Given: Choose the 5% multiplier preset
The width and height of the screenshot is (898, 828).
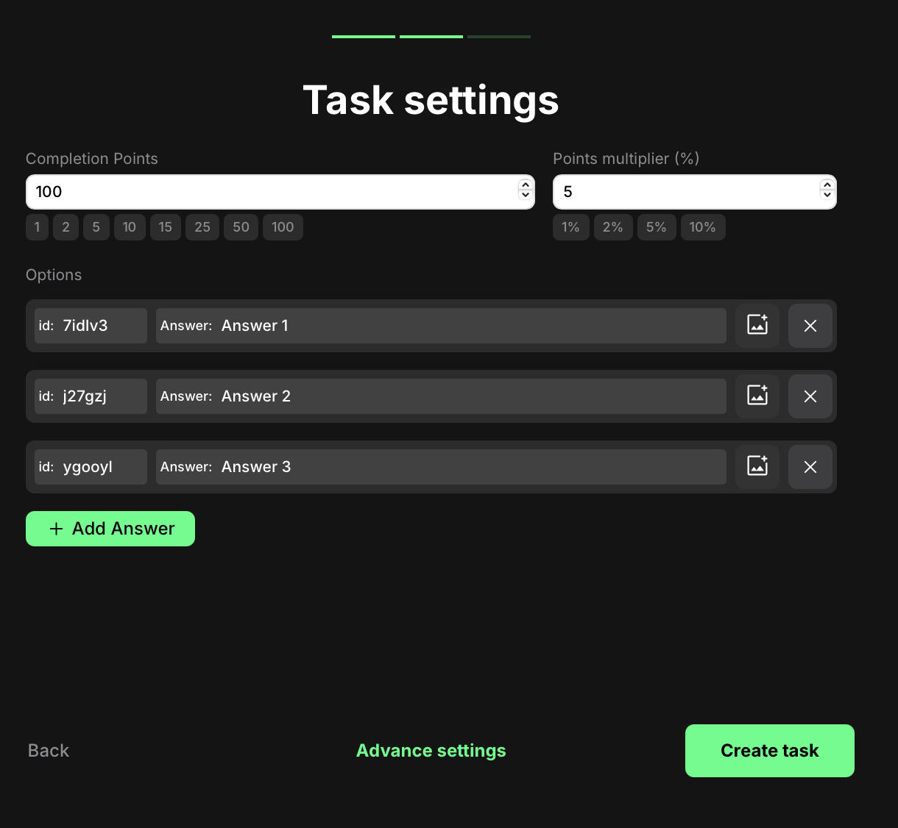Looking at the screenshot, I should pyautogui.click(x=657, y=227).
